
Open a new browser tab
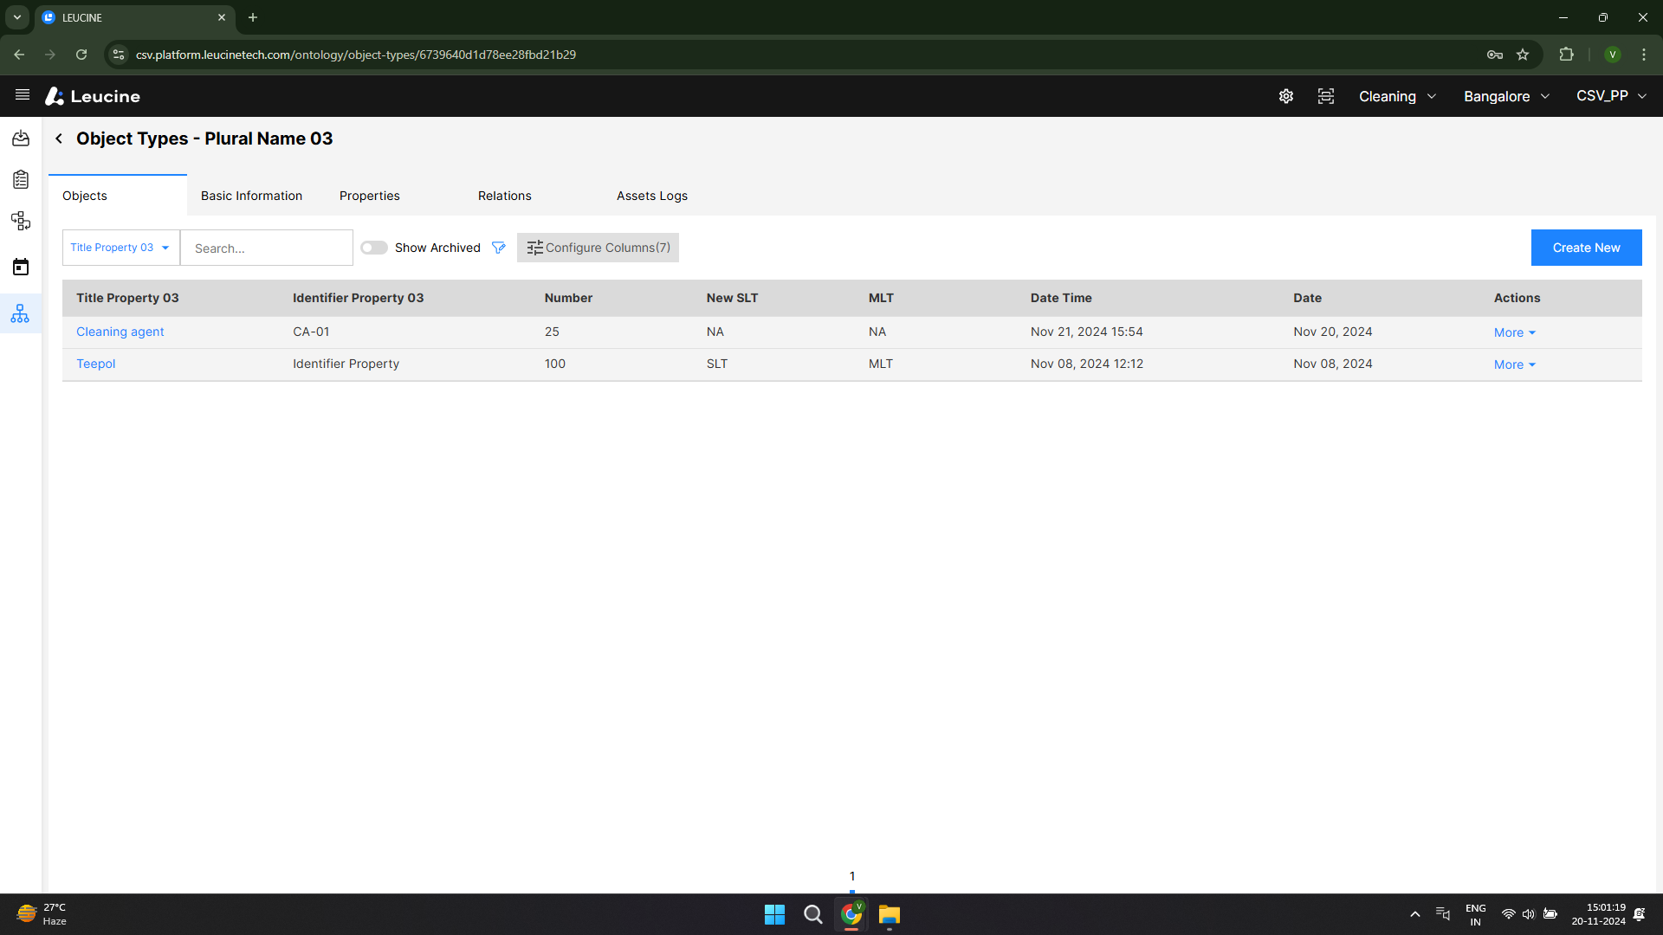tap(253, 17)
